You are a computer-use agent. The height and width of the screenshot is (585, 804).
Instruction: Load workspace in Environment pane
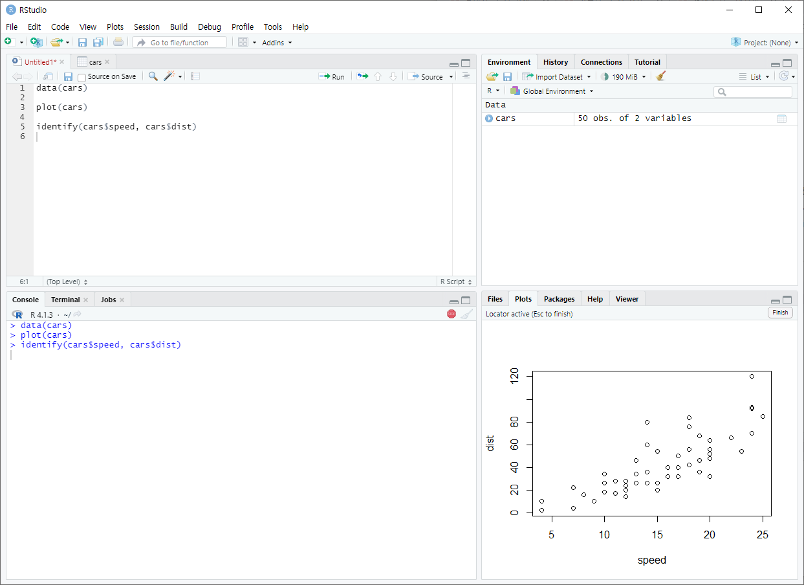493,76
